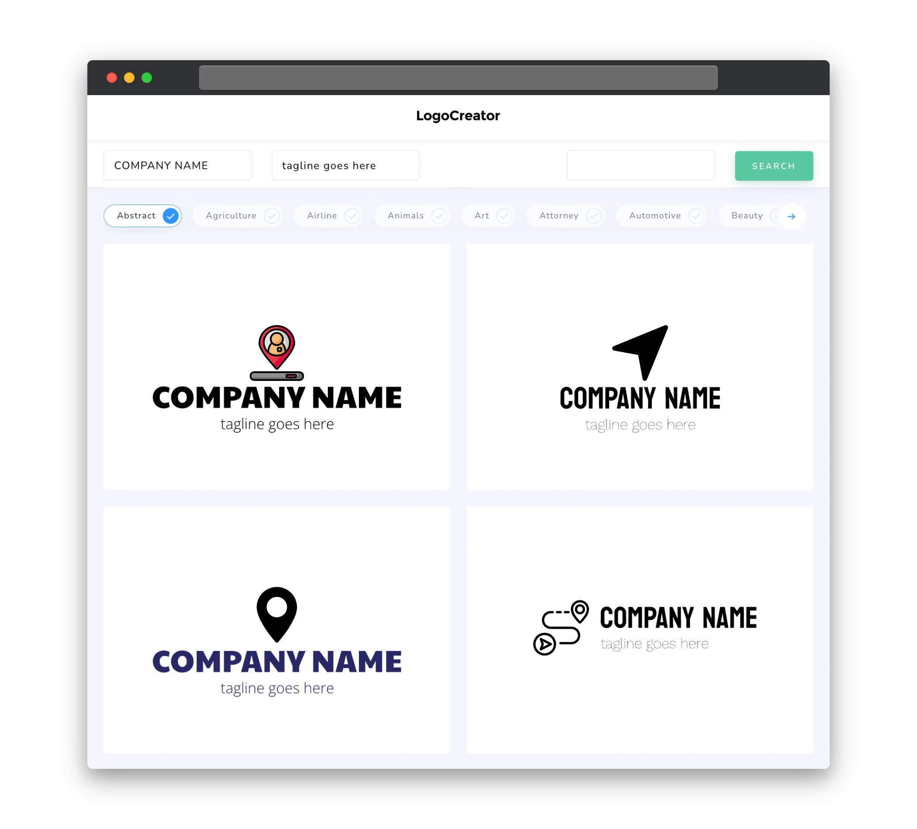Click the Abstract category checkmark icon
Screen dimensions: 917x829
tap(172, 216)
